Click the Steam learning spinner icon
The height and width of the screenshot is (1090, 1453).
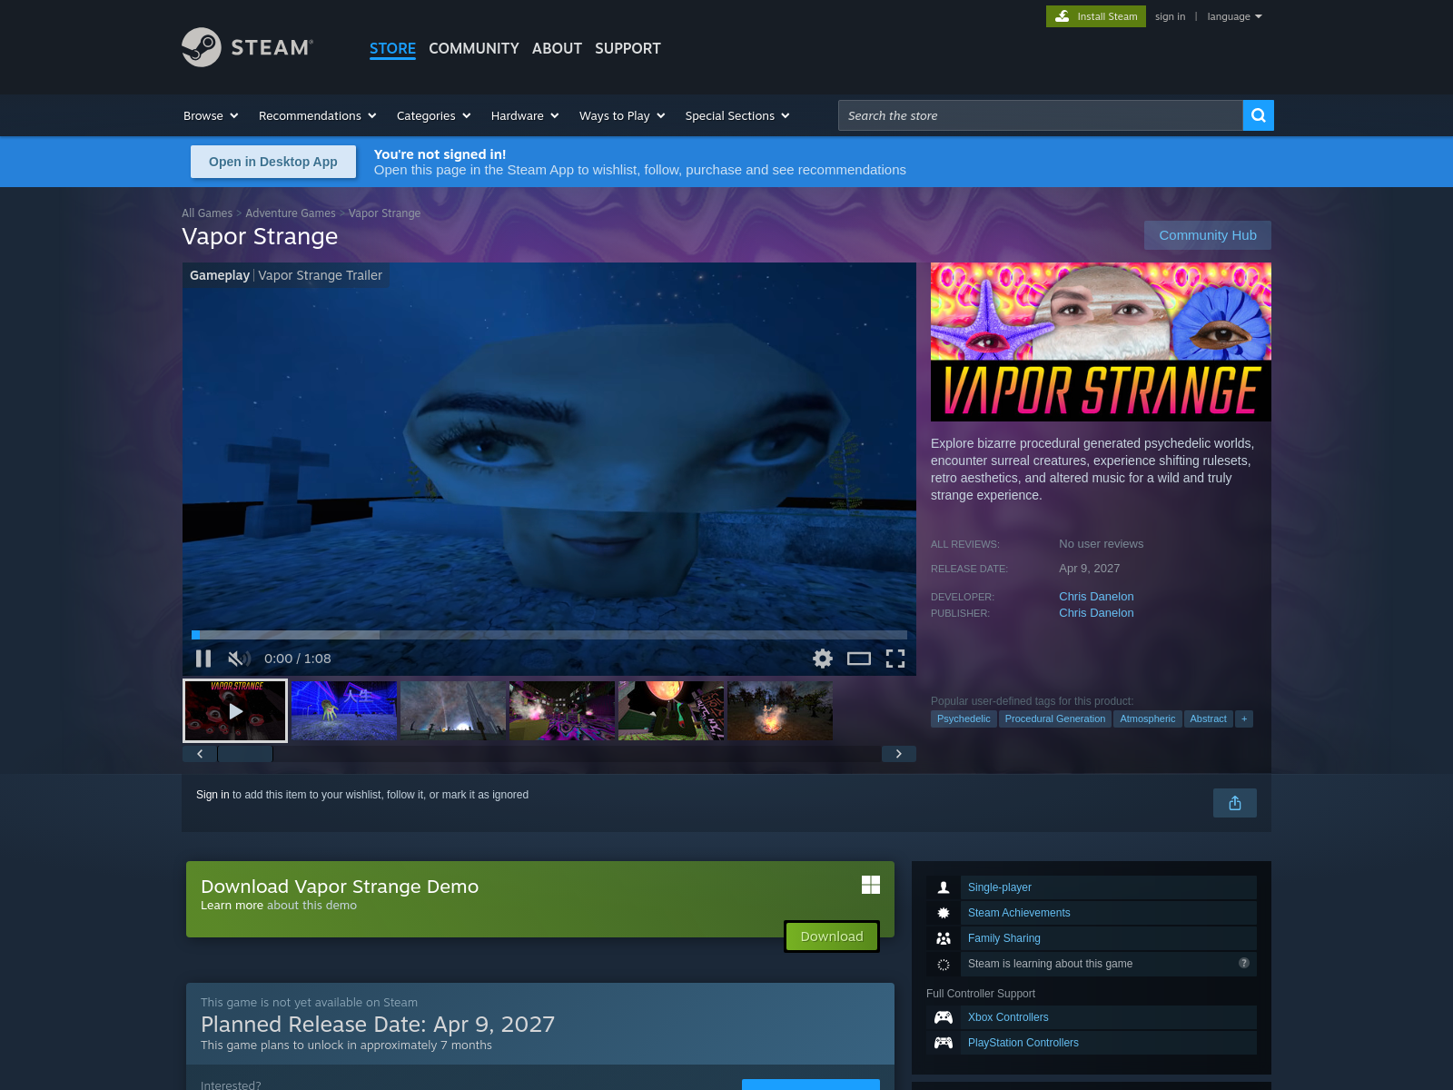click(x=944, y=964)
